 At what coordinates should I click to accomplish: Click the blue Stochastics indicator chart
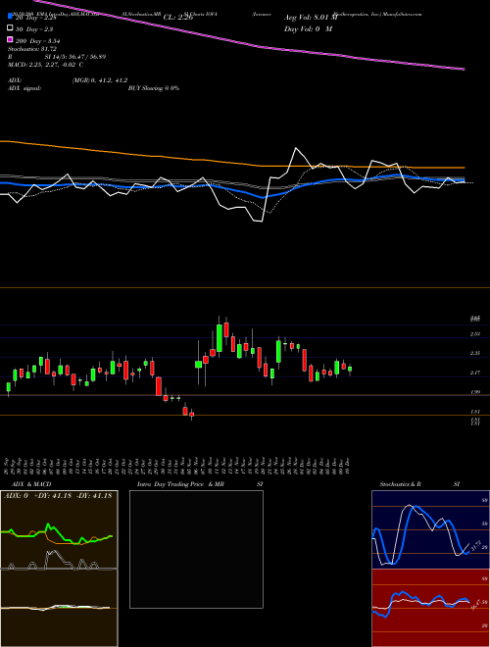[430, 529]
